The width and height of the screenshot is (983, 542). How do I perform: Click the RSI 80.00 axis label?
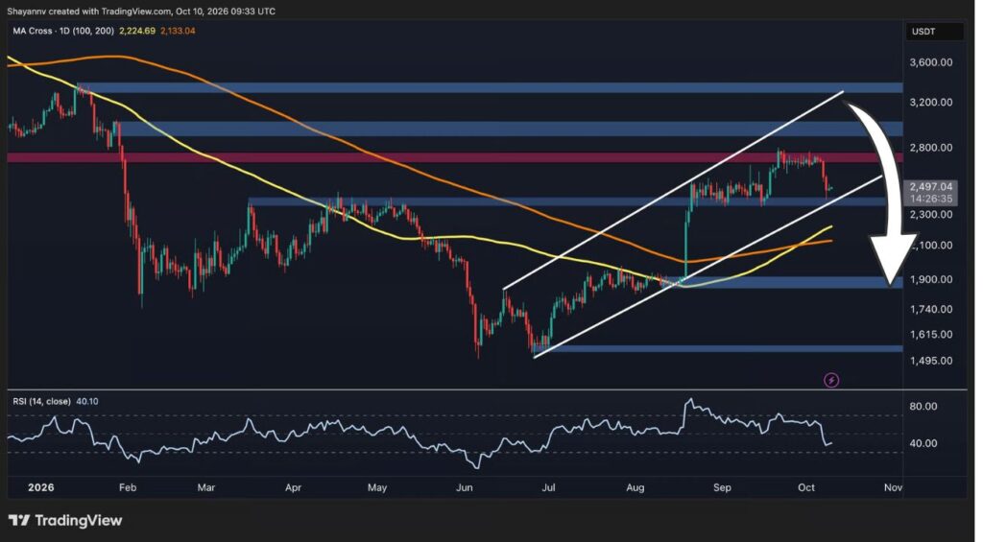click(x=923, y=407)
